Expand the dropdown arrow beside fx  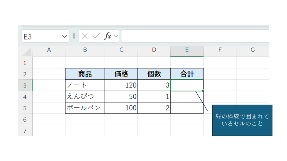(x=115, y=36)
